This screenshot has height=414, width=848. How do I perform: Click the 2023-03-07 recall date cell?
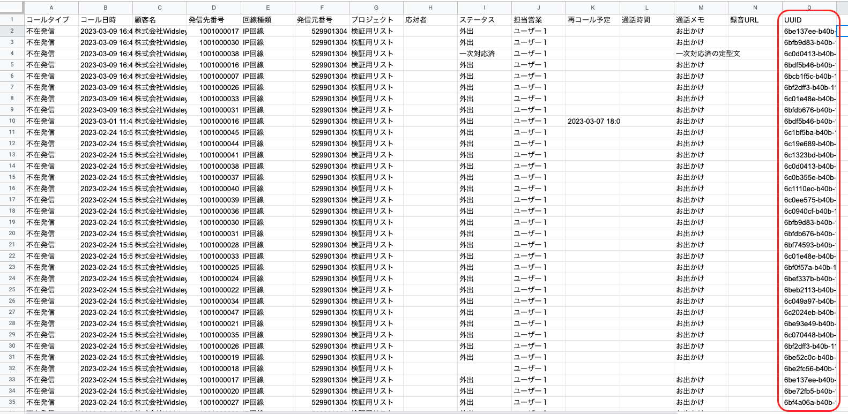pyautogui.click(x=593, y=122)
